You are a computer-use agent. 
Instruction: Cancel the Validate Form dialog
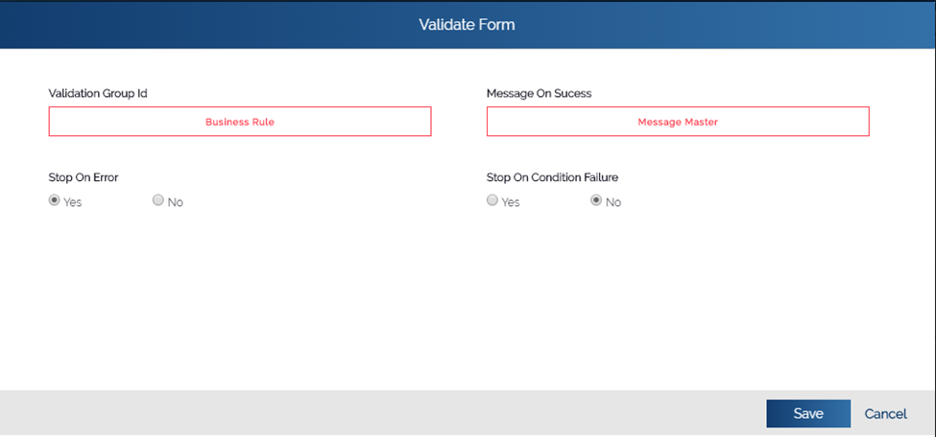[x=886, y=414]
